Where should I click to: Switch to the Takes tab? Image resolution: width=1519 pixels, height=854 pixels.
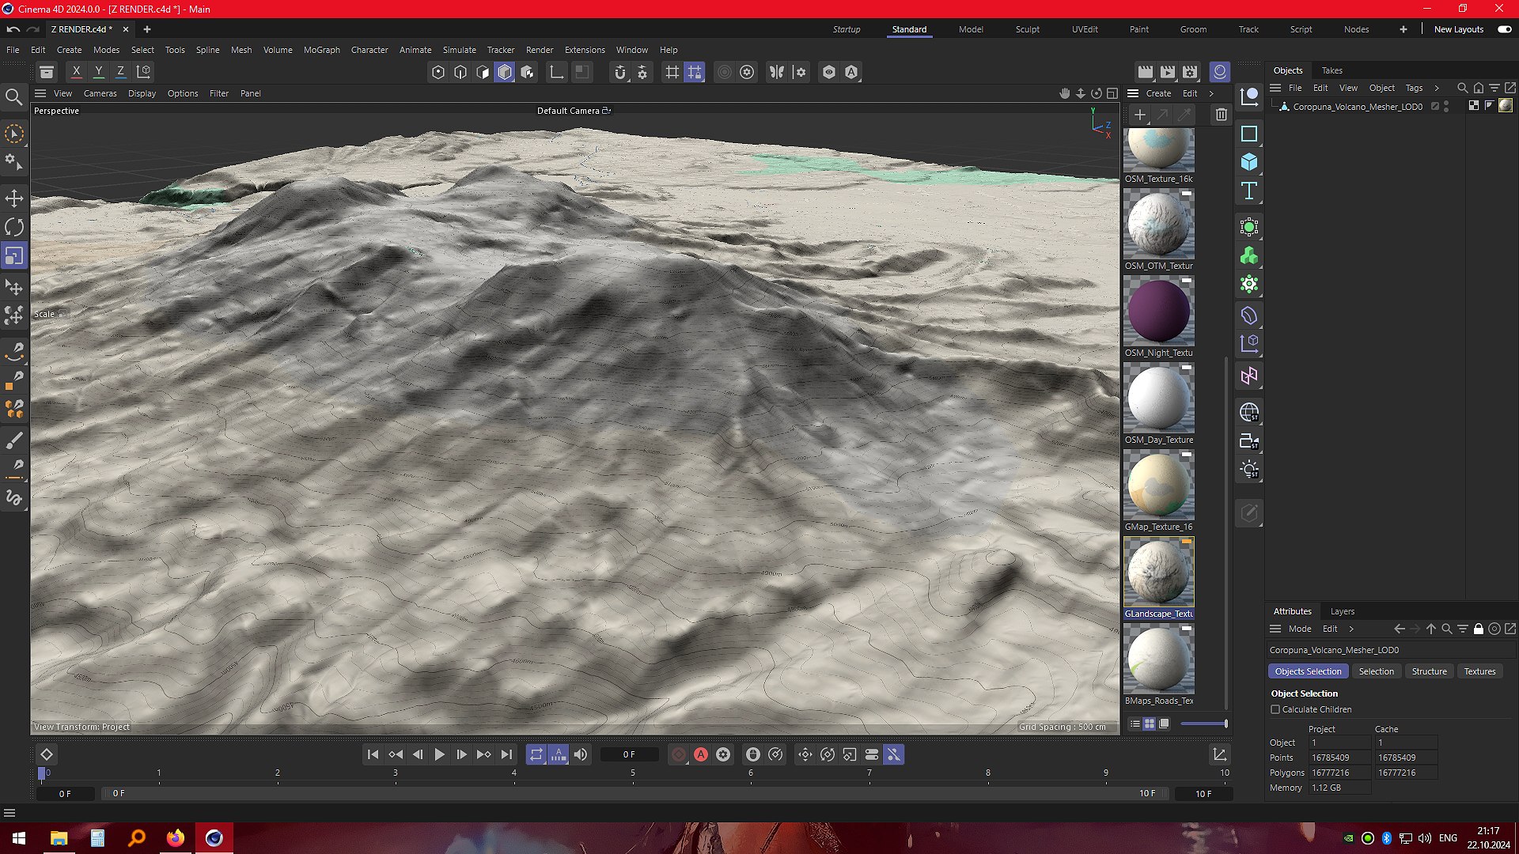[x=1331, y=70]
